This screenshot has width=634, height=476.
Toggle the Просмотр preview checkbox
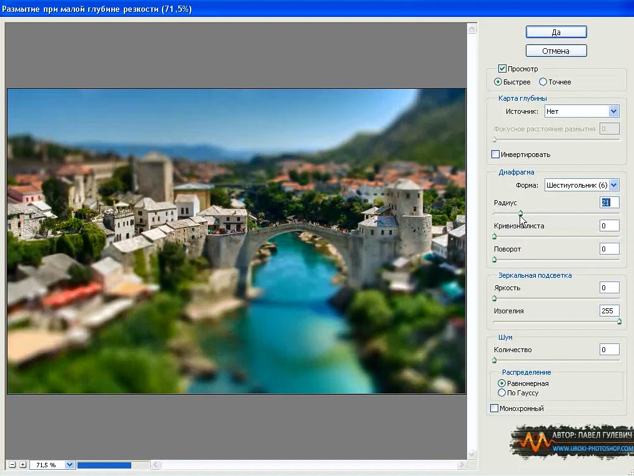502,68
